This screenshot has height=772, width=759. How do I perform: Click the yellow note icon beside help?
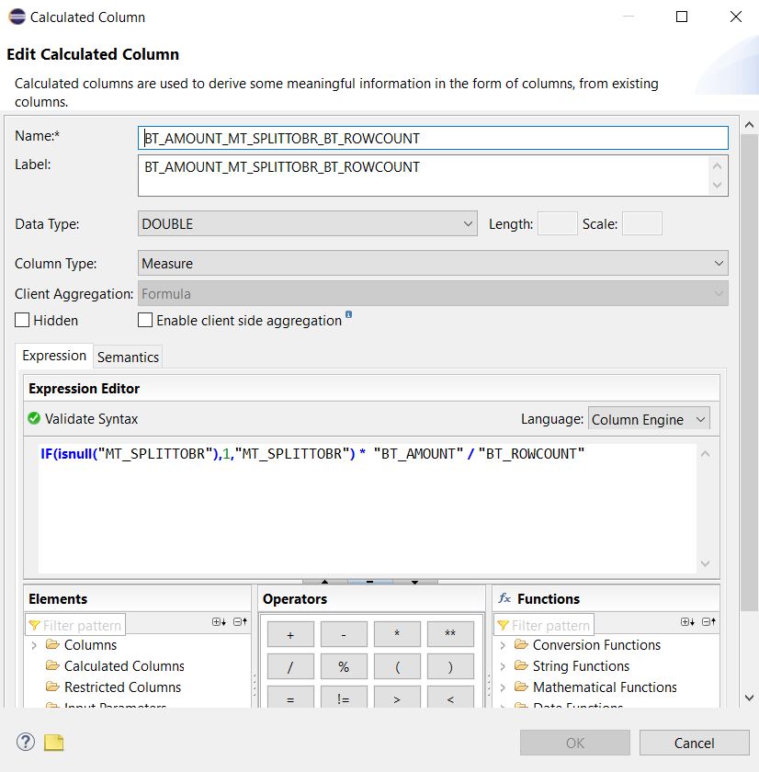54,743
